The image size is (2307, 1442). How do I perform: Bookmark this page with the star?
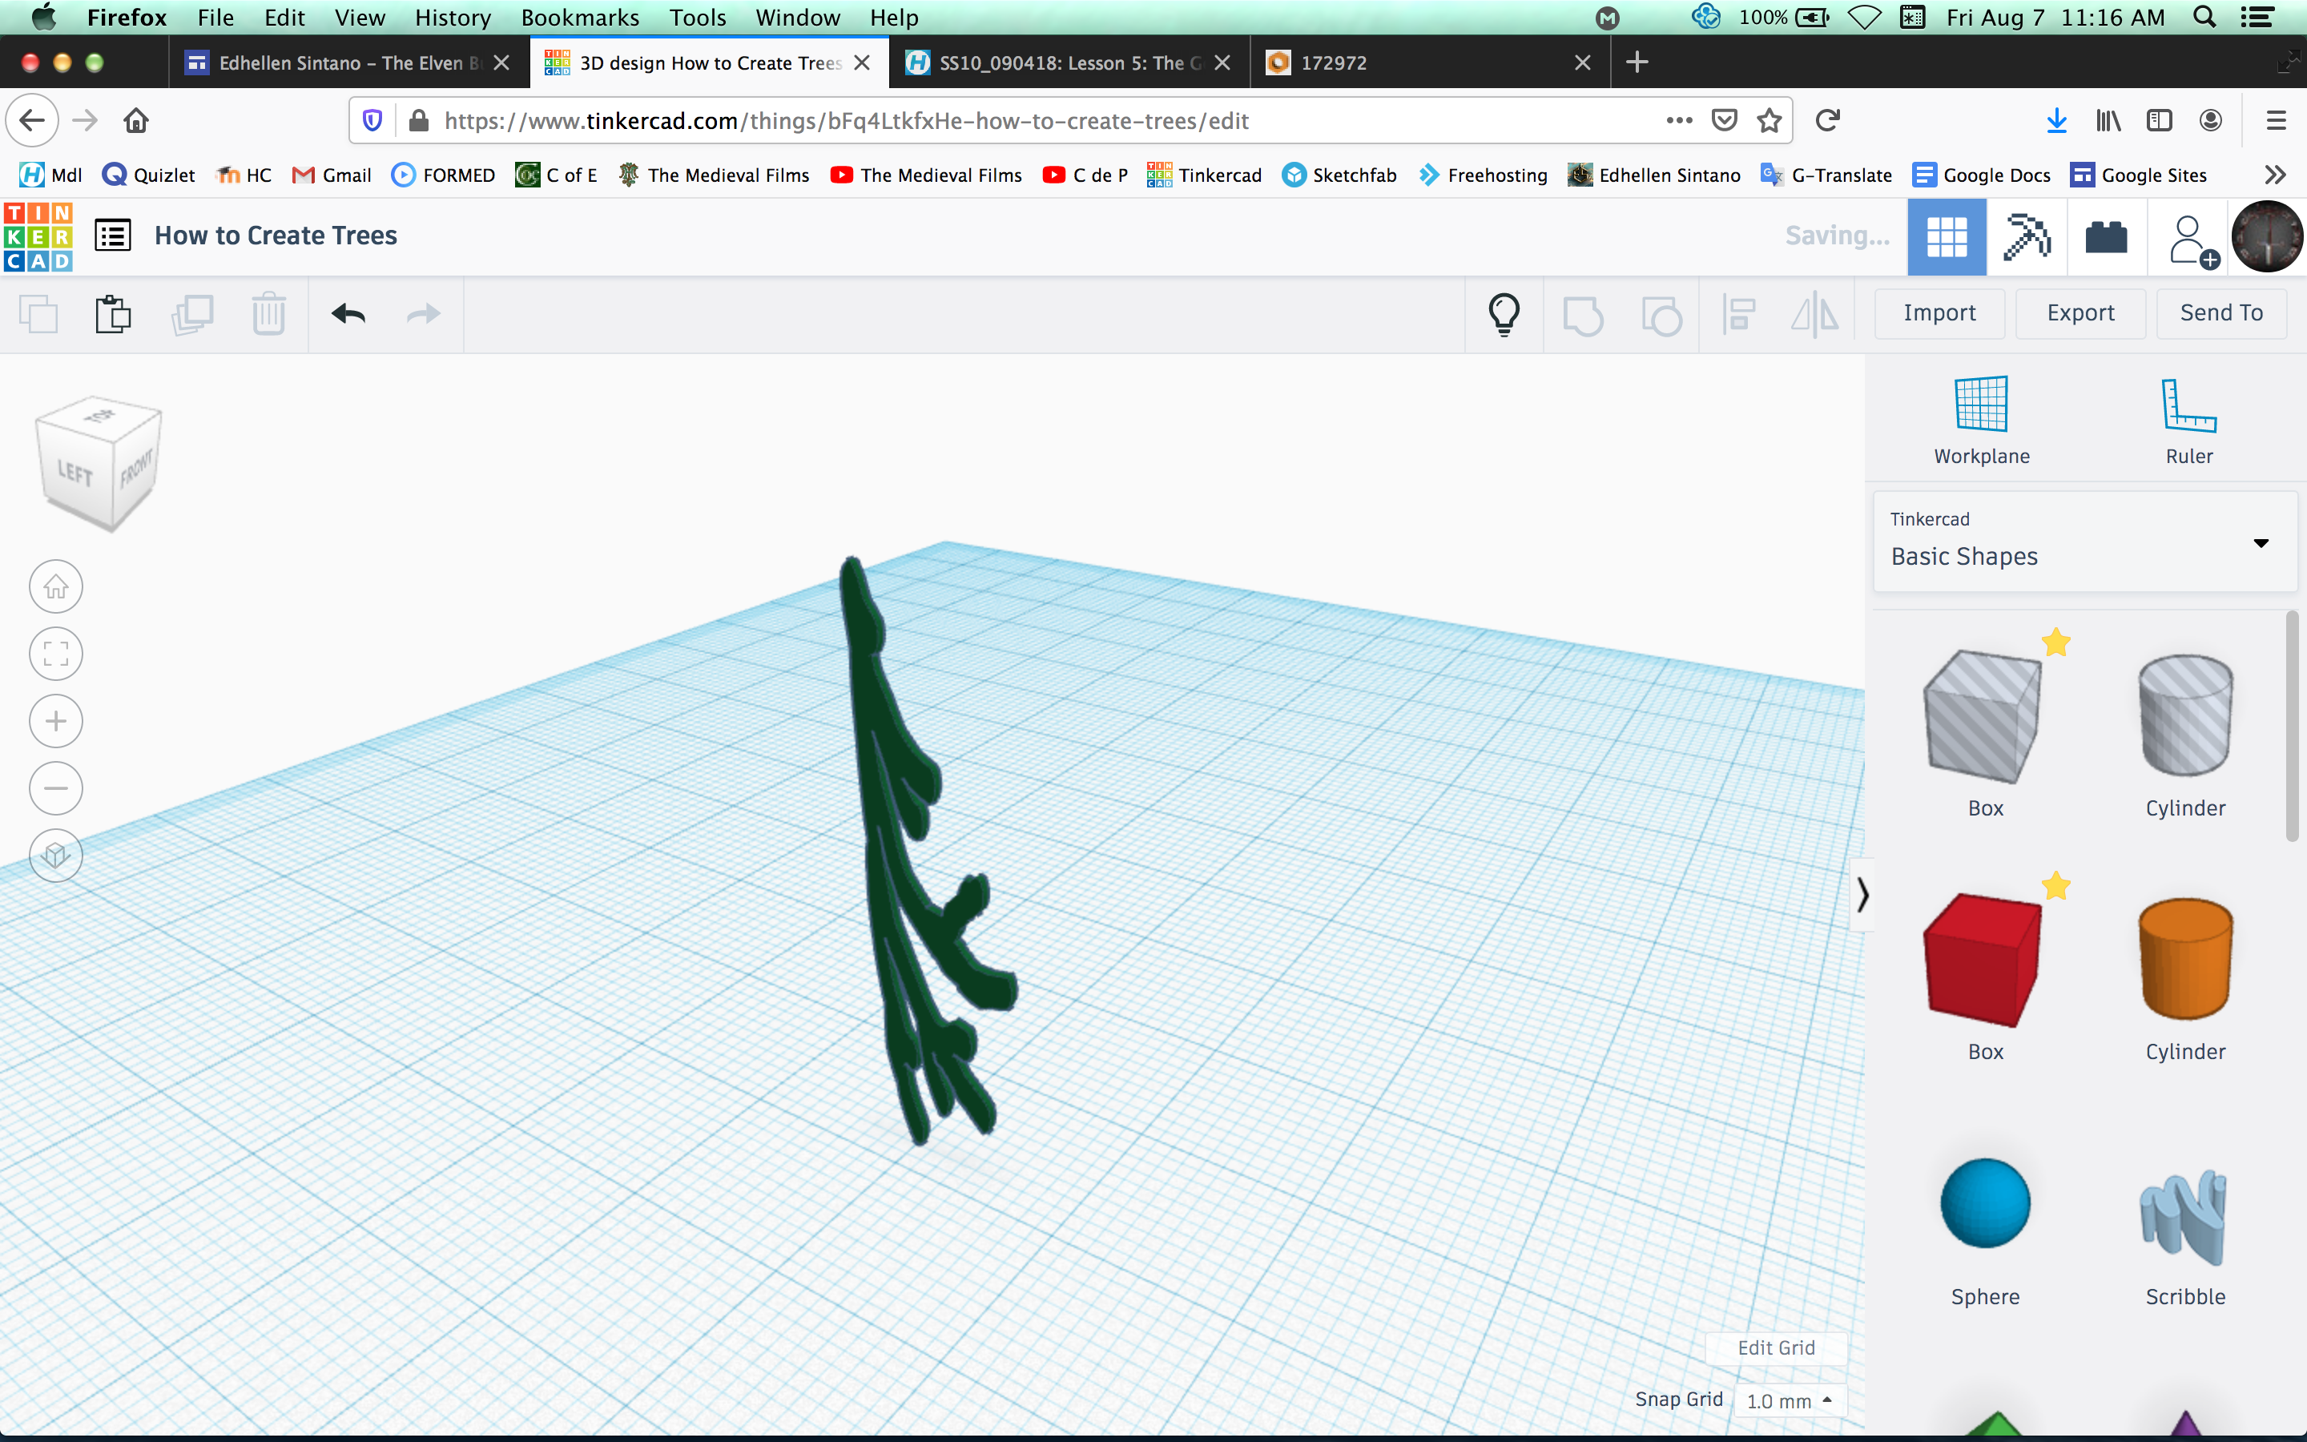(x=1770, y=120)
